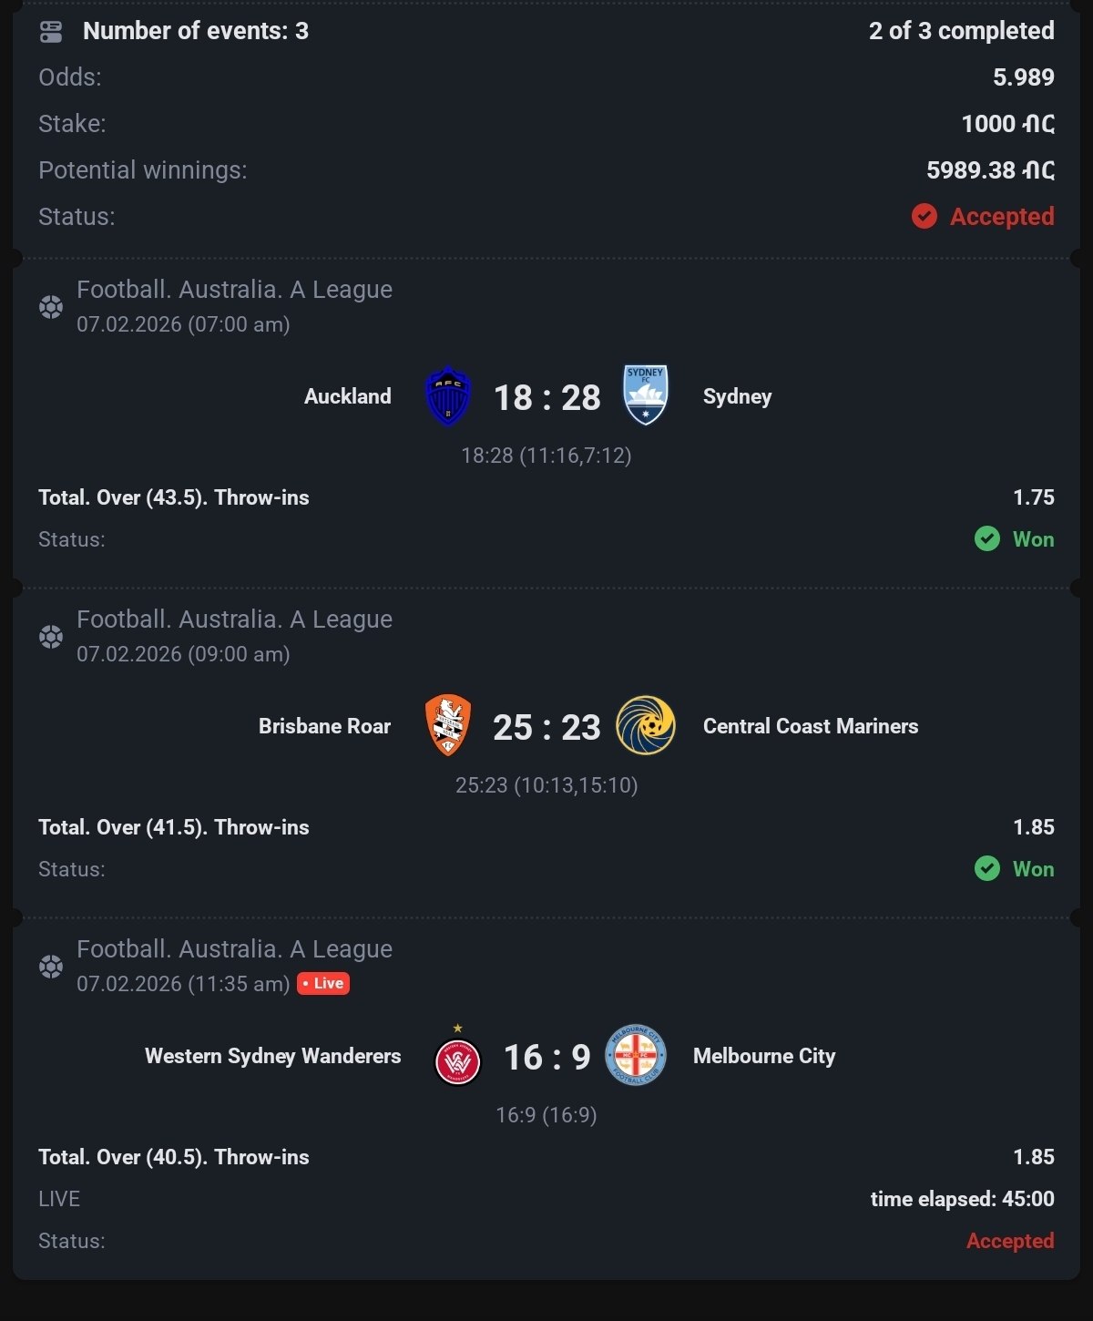
Task: Click the red Live badge
Action: click(323, 984)
